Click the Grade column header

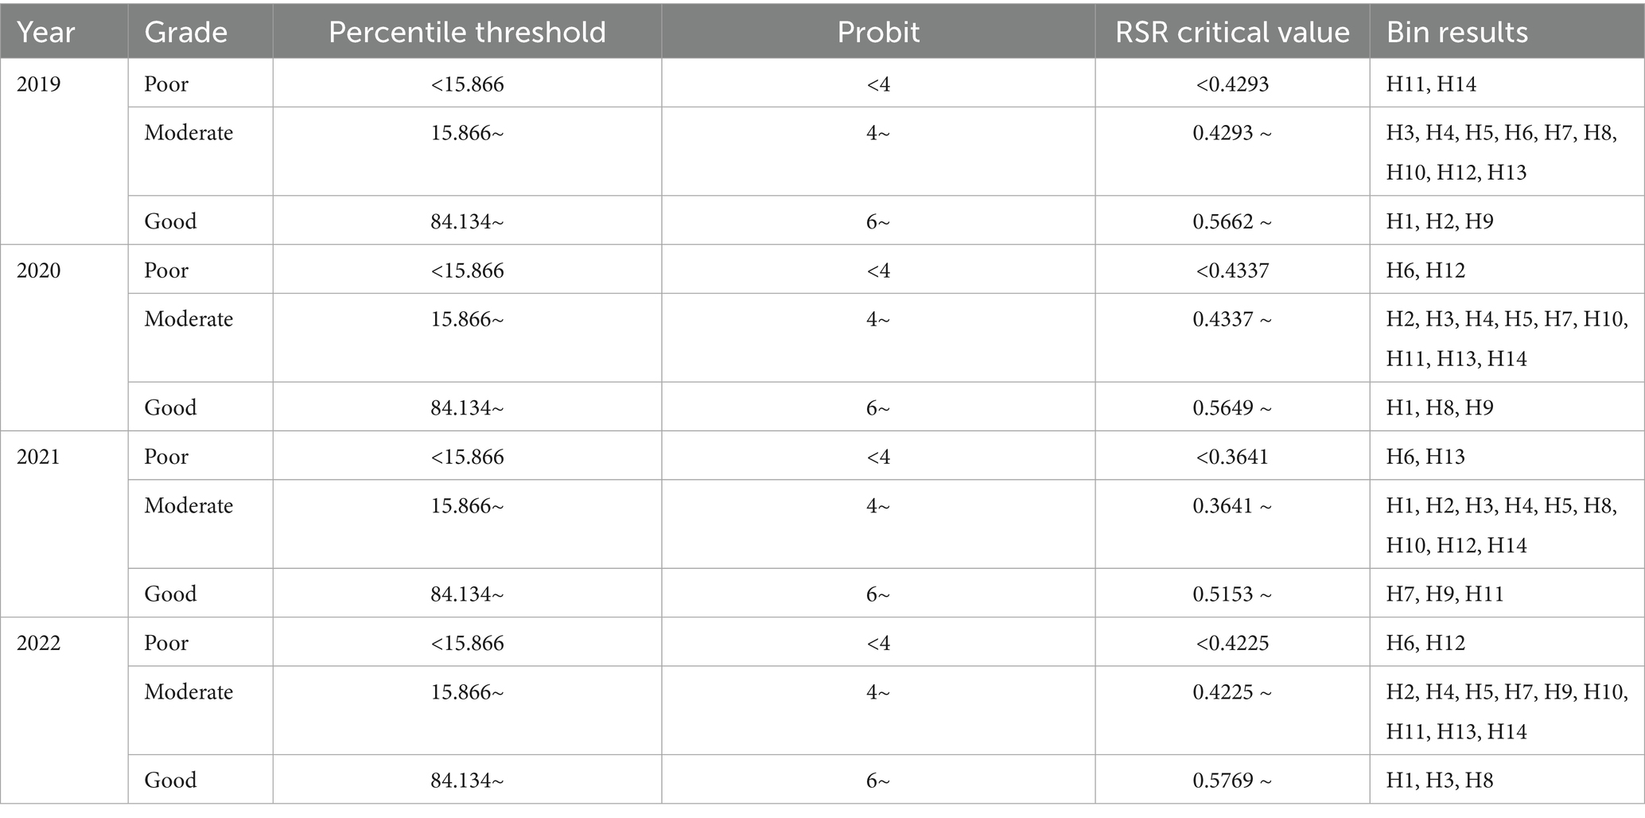pyautogui.click(x=186, y=32)
